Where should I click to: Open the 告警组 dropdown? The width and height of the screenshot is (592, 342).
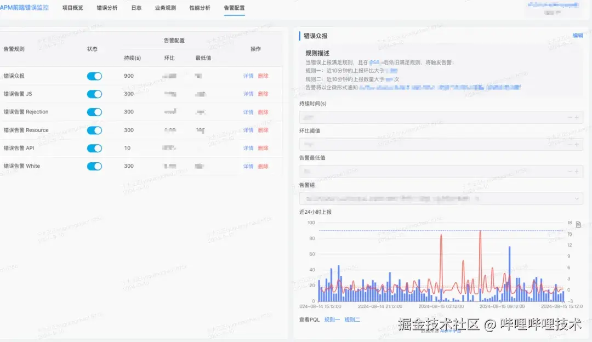click(439, 198)
